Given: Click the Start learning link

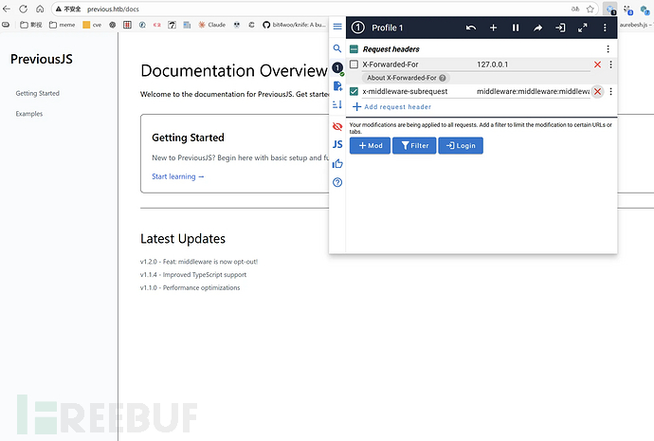Looking at the screenshot, I should coord(177,176).
